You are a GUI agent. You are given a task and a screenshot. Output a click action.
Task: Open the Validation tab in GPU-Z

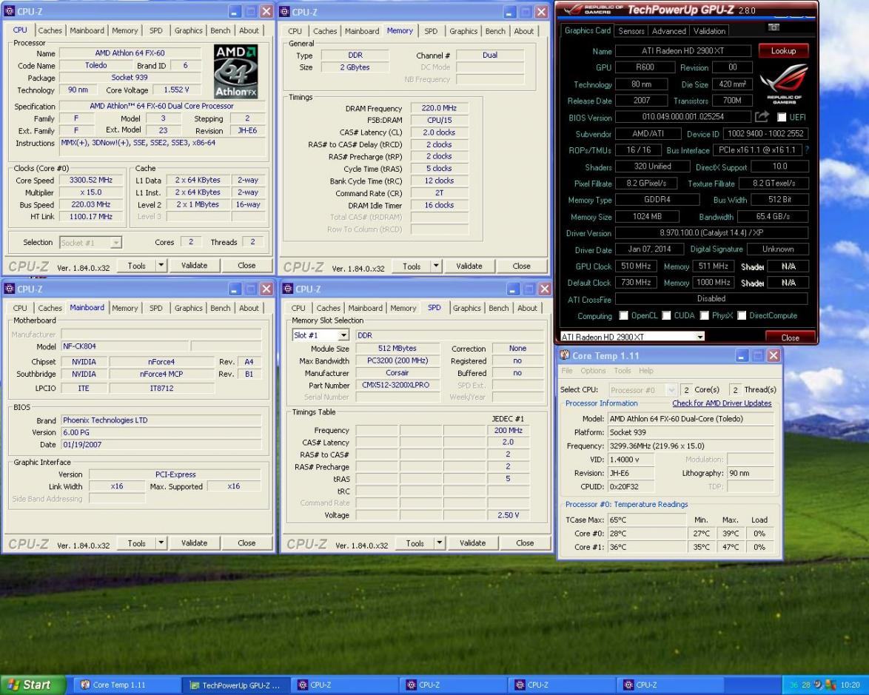point(709,31)
